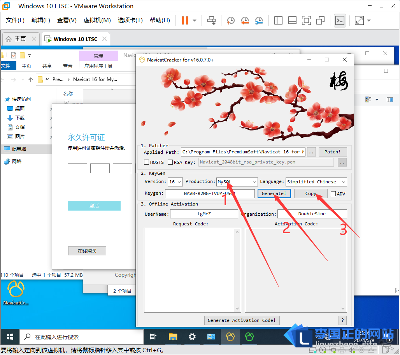
Task: Go up one folder level in Explorer
Action: [31, 80]
